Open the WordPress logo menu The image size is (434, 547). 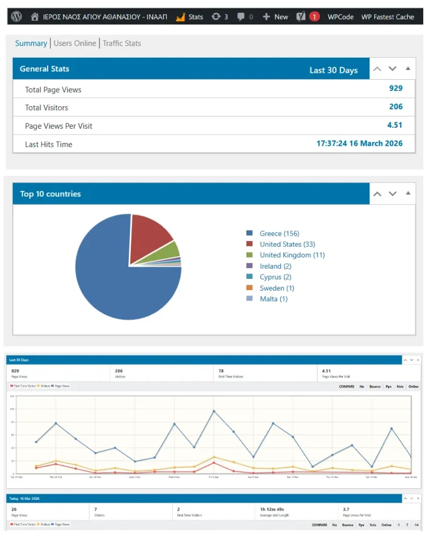click(x=16, y=17)
